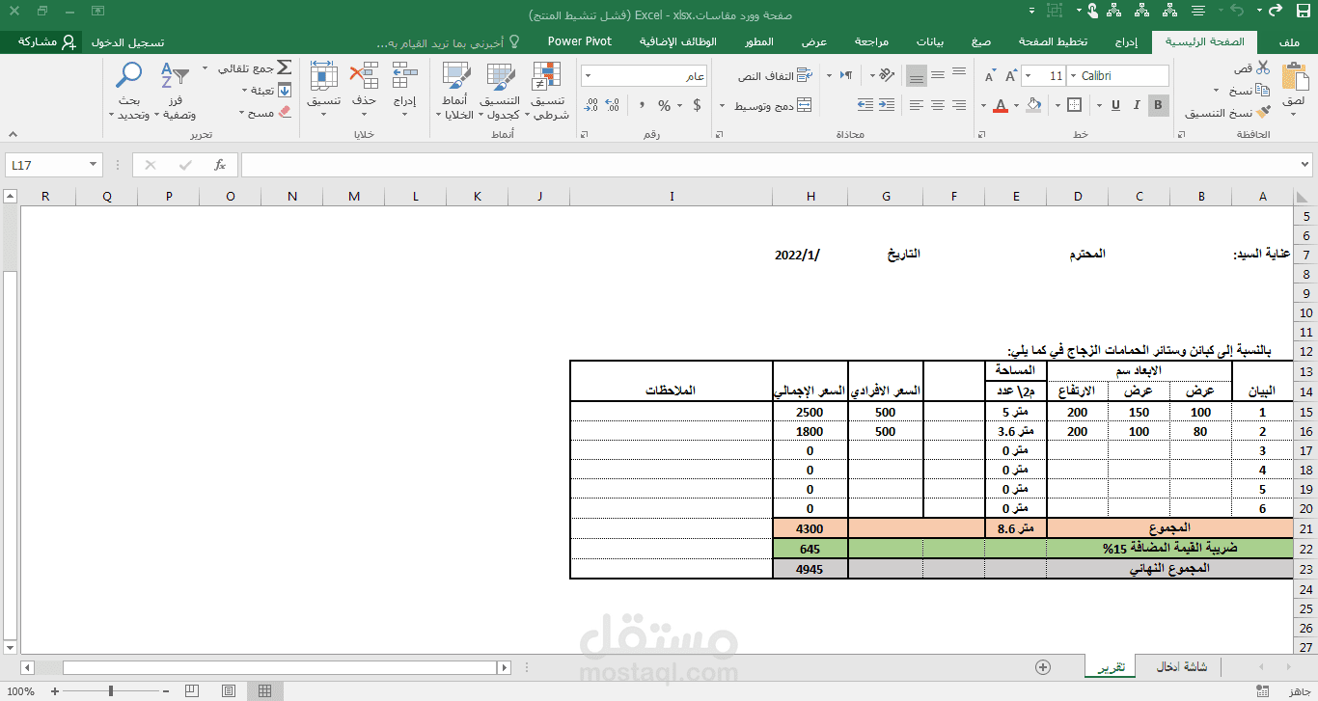Switch to the Formulas (صيغ) tab
Viewport: 1318px width, 701px height.
point(981,41)
